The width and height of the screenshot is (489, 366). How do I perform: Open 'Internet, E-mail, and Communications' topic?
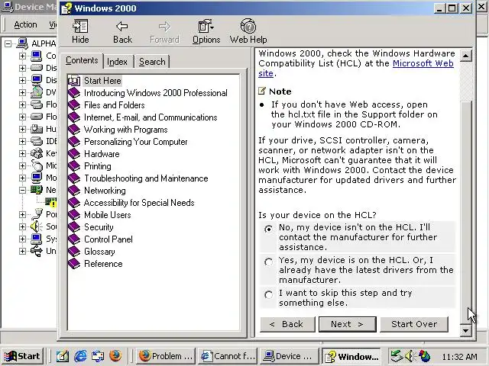click(x=151, y=117)
